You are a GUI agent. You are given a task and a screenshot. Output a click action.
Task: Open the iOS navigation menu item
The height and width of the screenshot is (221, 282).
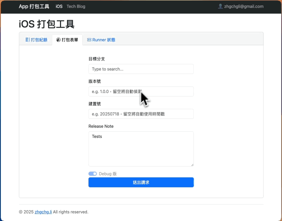coord(59,6)
